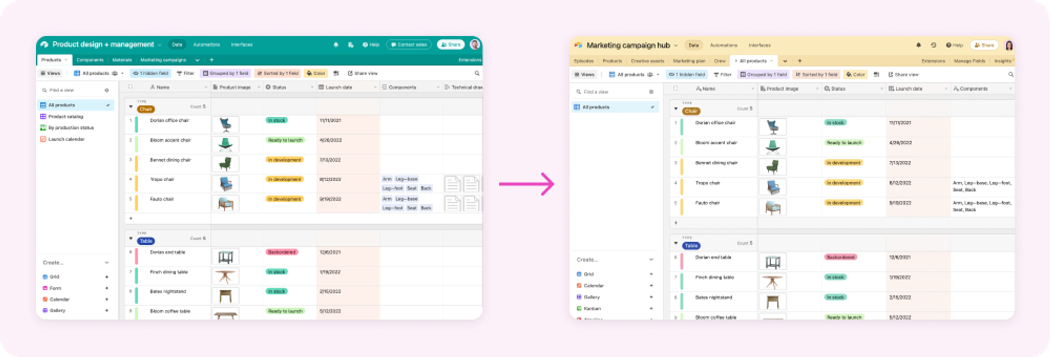This screenshot has height=357, width=1050.
Task: Click Share view in Marketing hub toolbar
Action: 904,75
